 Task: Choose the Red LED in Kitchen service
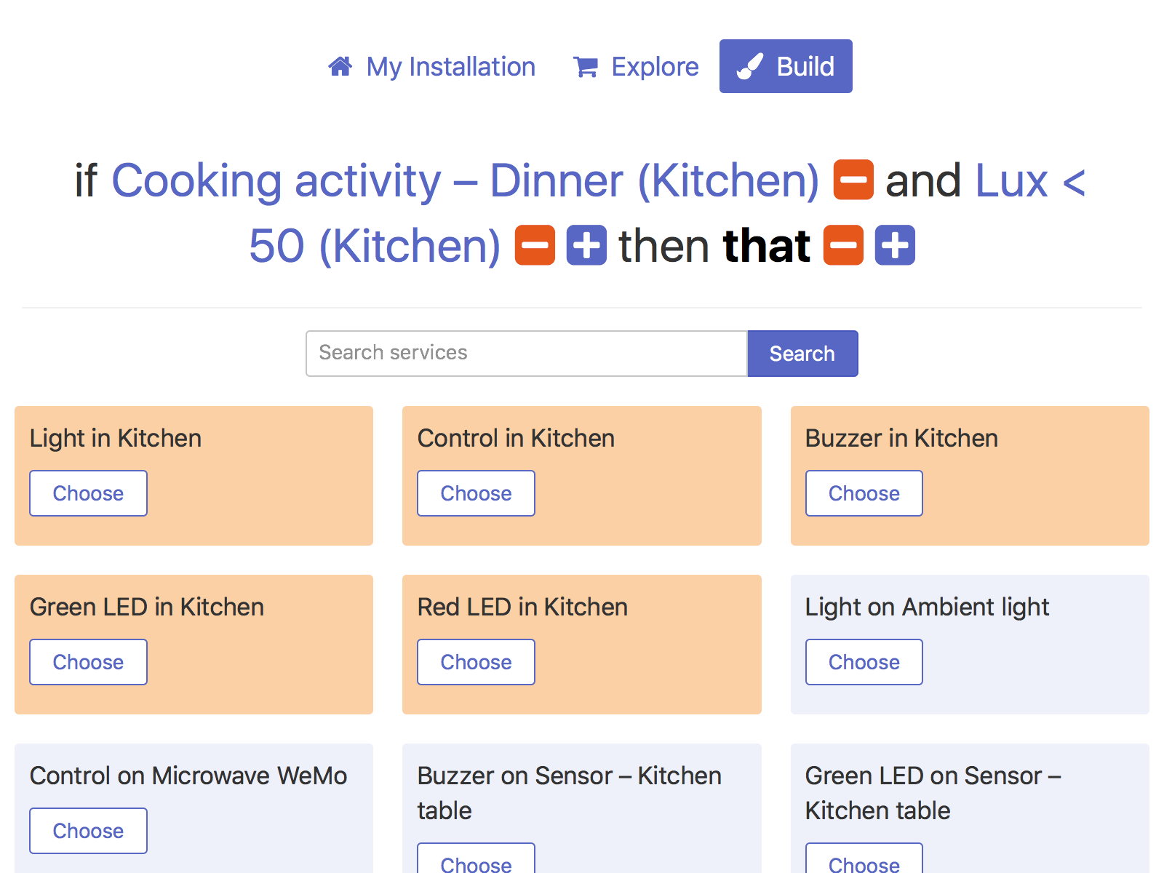[476, 662]
